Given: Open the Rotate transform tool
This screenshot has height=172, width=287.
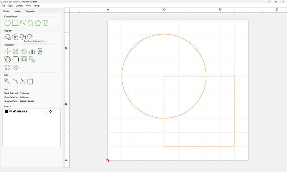Looking at the screenshot, I should [x=24, y=51].
